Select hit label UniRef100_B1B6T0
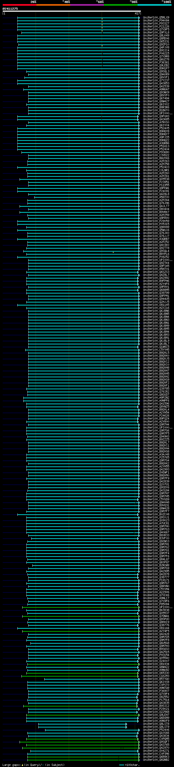 tap(156, 110)
